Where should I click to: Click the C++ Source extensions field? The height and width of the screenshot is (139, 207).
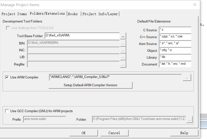coord(175,37)
